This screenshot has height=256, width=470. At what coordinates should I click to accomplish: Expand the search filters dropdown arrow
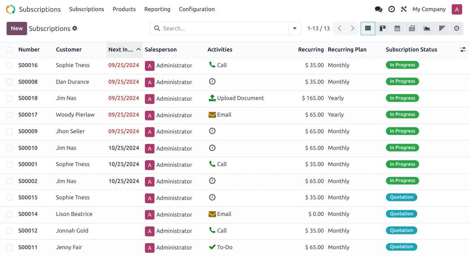pos(294,28)
